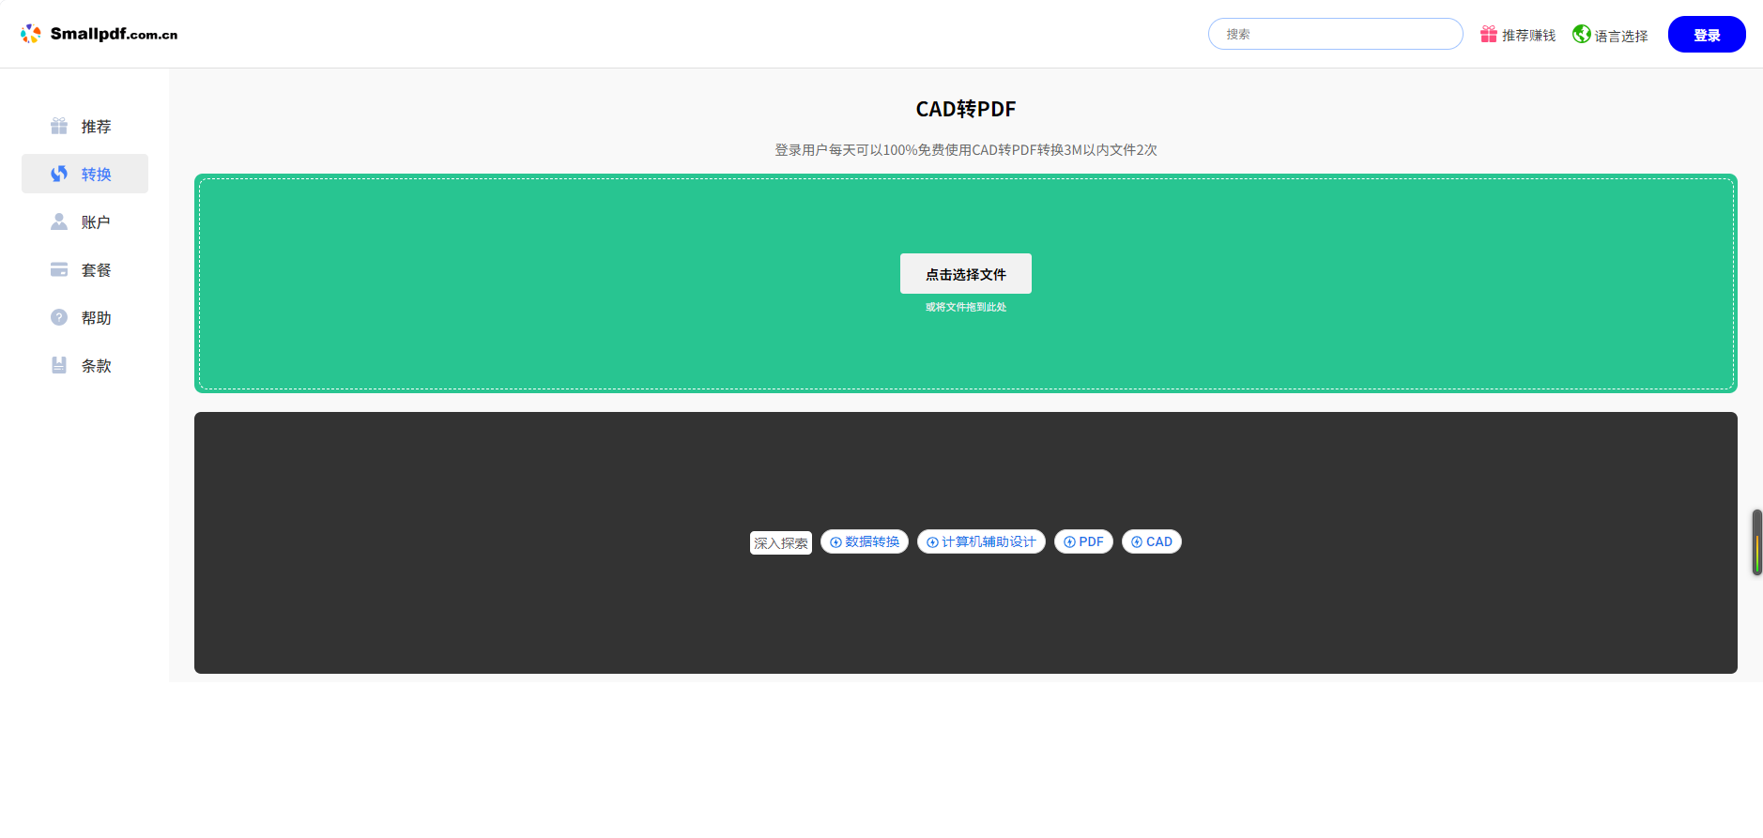Click the 计算机辅助设计 topic tag
This screenshot has width=1763, height=838.
point(981,541)
